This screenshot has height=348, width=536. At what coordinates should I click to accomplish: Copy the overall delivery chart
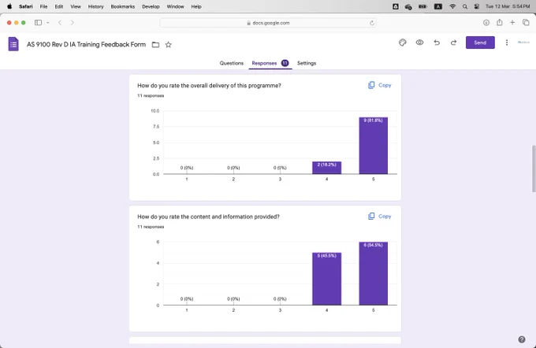point(380,85)
